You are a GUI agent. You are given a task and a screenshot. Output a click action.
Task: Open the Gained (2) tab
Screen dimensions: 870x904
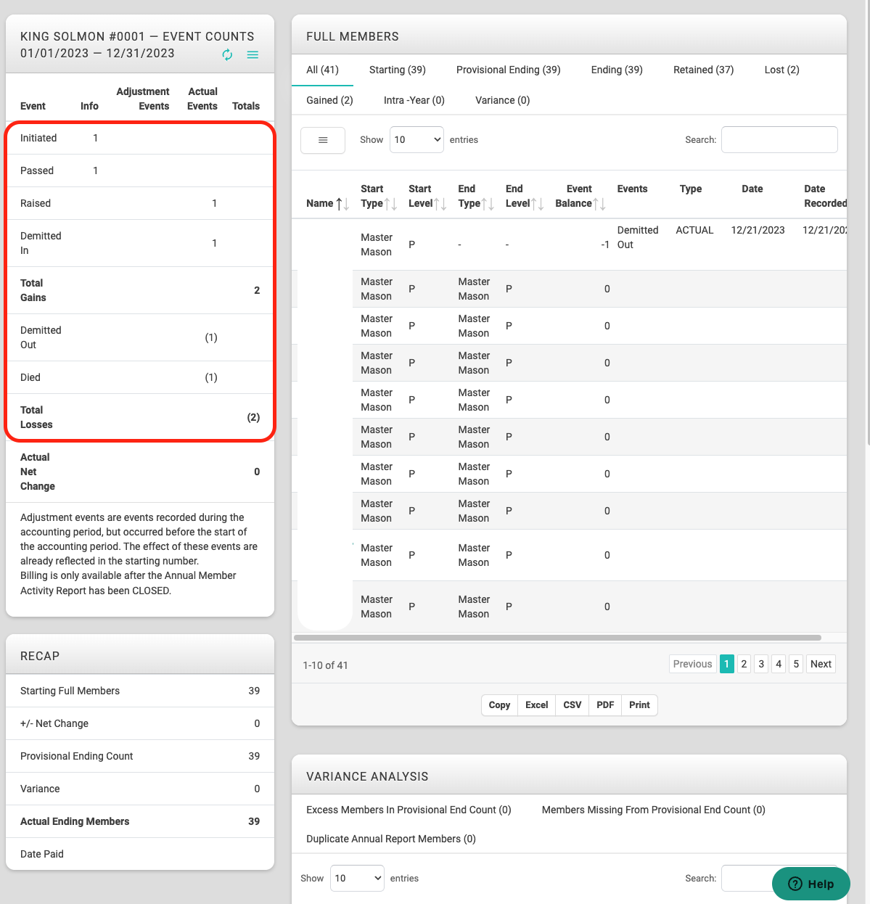pos(329,100)
